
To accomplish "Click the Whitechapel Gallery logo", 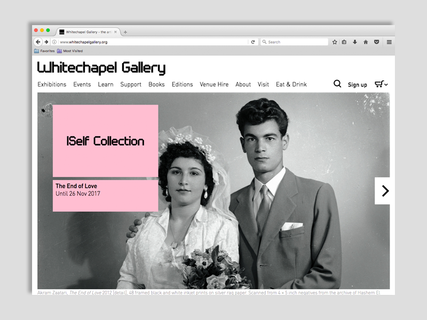I will point(101,68).
